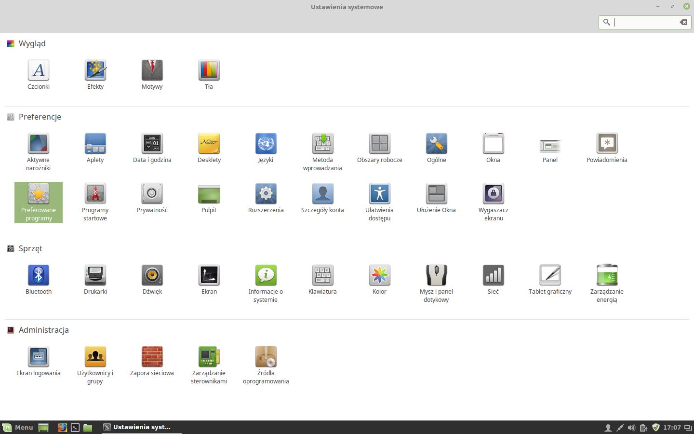694x434 pixels.
Task: Show desktop via taskbar icon
Action: 43,427
